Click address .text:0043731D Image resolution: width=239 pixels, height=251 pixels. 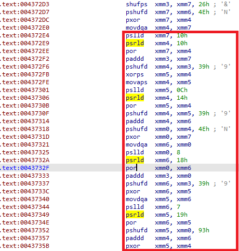(24, 137)
